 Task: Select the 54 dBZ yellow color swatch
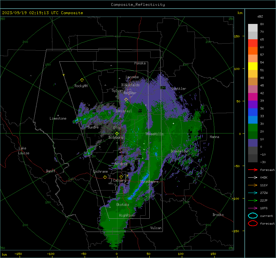click(253, 66)
